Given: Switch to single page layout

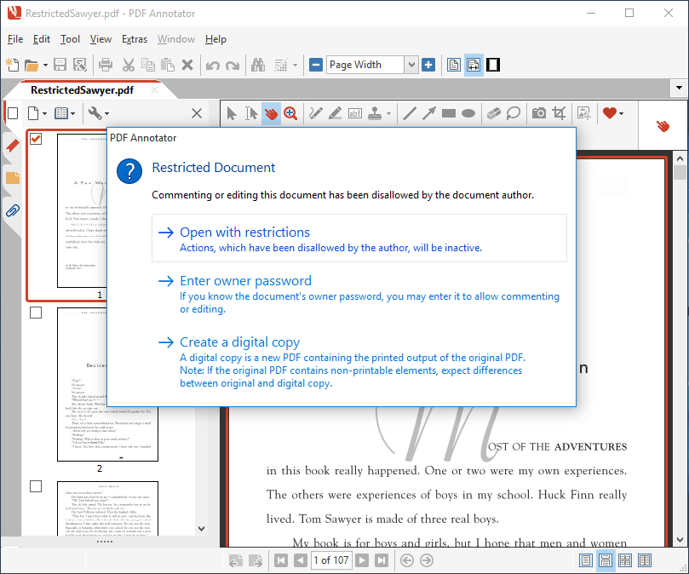Looking at the screenshot, I should pyautogui.click(x=585, y=560).
